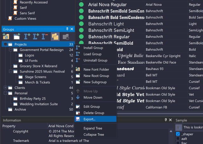The image size is (203, 144).
Task: Click green status dot beside Arial Nova Regular
Action: [x=82, y=5]
